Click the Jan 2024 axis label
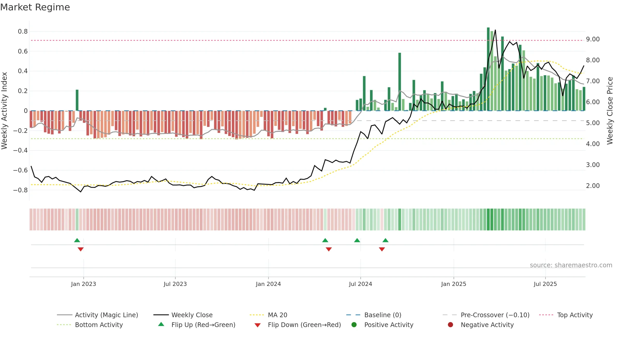Viewport: 621px width, 349px height. (x=268, y=284)
